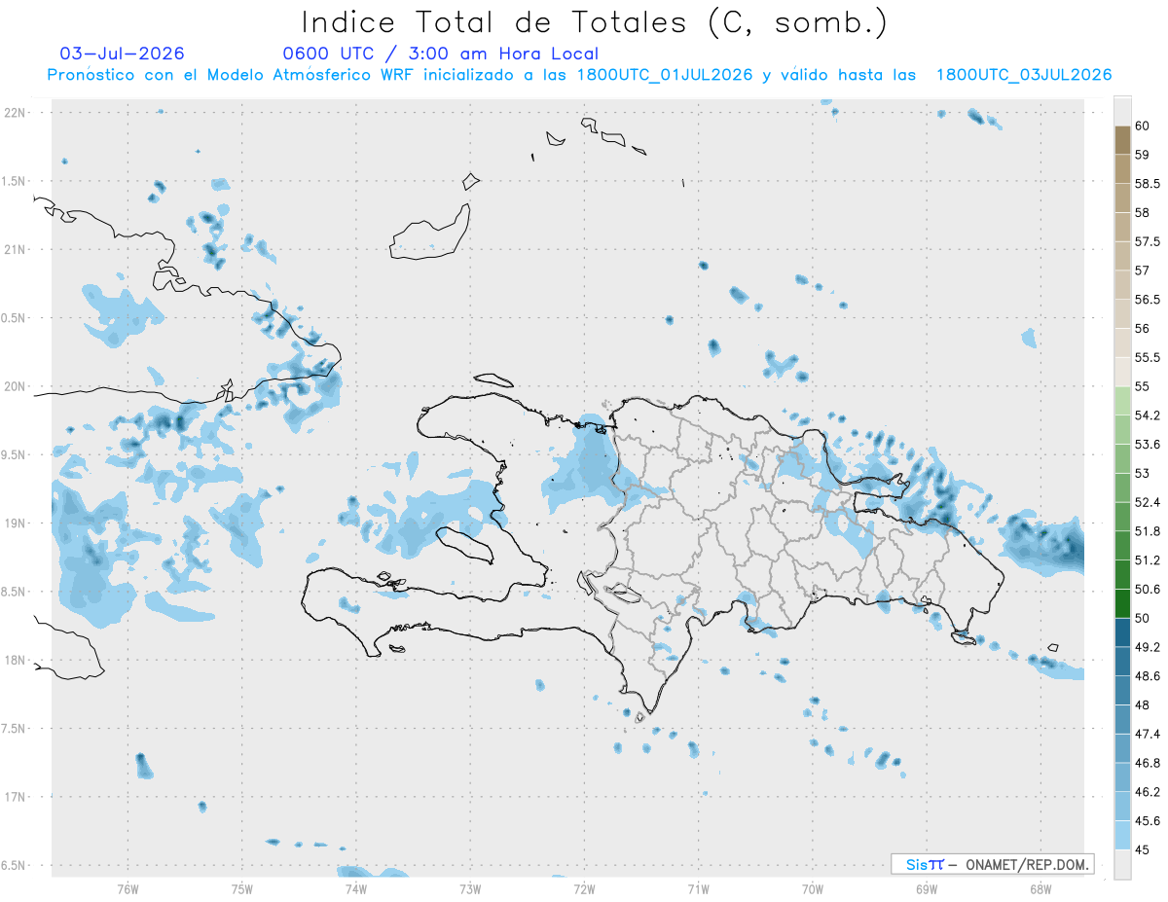Image resolution: width=1168 pixels, height=902 pixels.
Task: Click the "59" value on the color scale
Action: pyautogui.click(x=1144, y=155)
